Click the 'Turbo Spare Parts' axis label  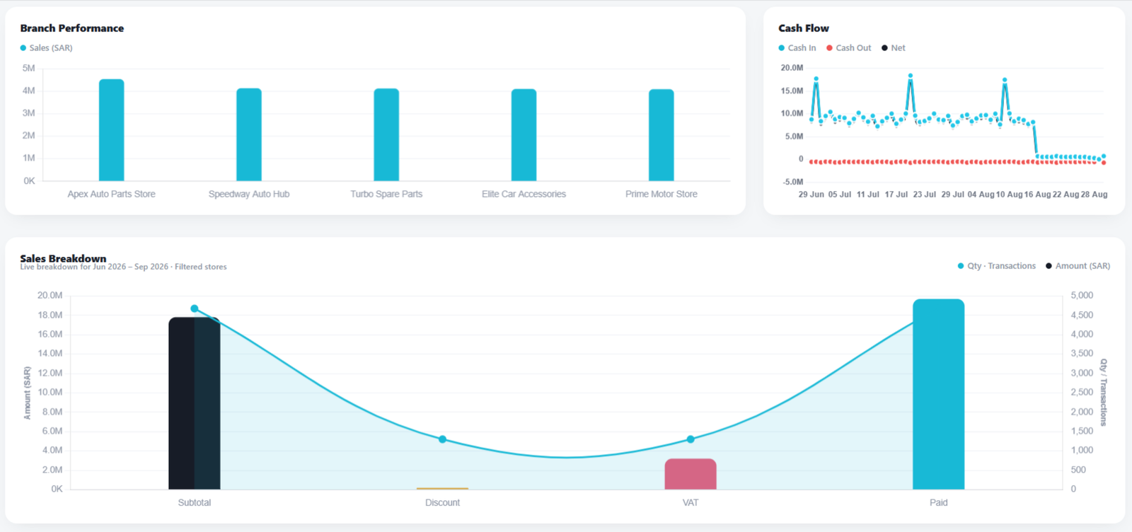coord(386,194)
